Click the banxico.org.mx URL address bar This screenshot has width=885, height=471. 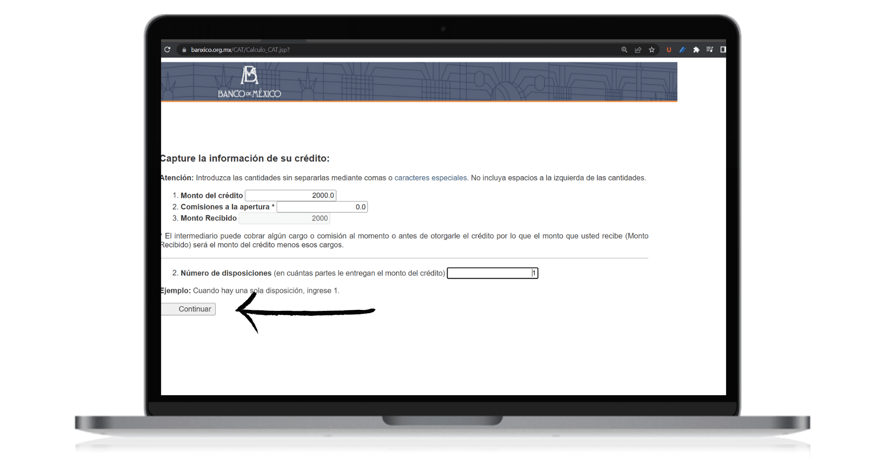(330, 49)
